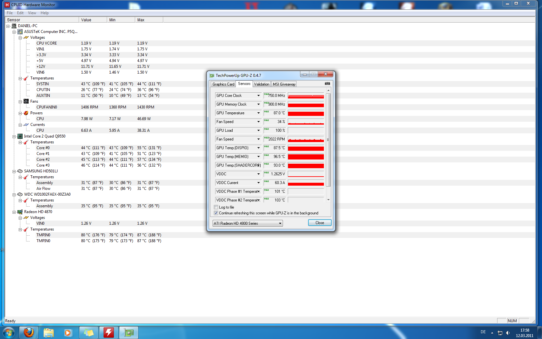
Task: Click the ASUSTeK Temperatures thermometer icon
Action: [x=26, y=78]
